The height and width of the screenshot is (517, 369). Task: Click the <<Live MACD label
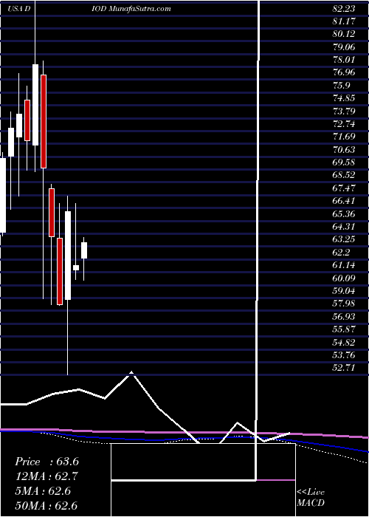[311, 498]
